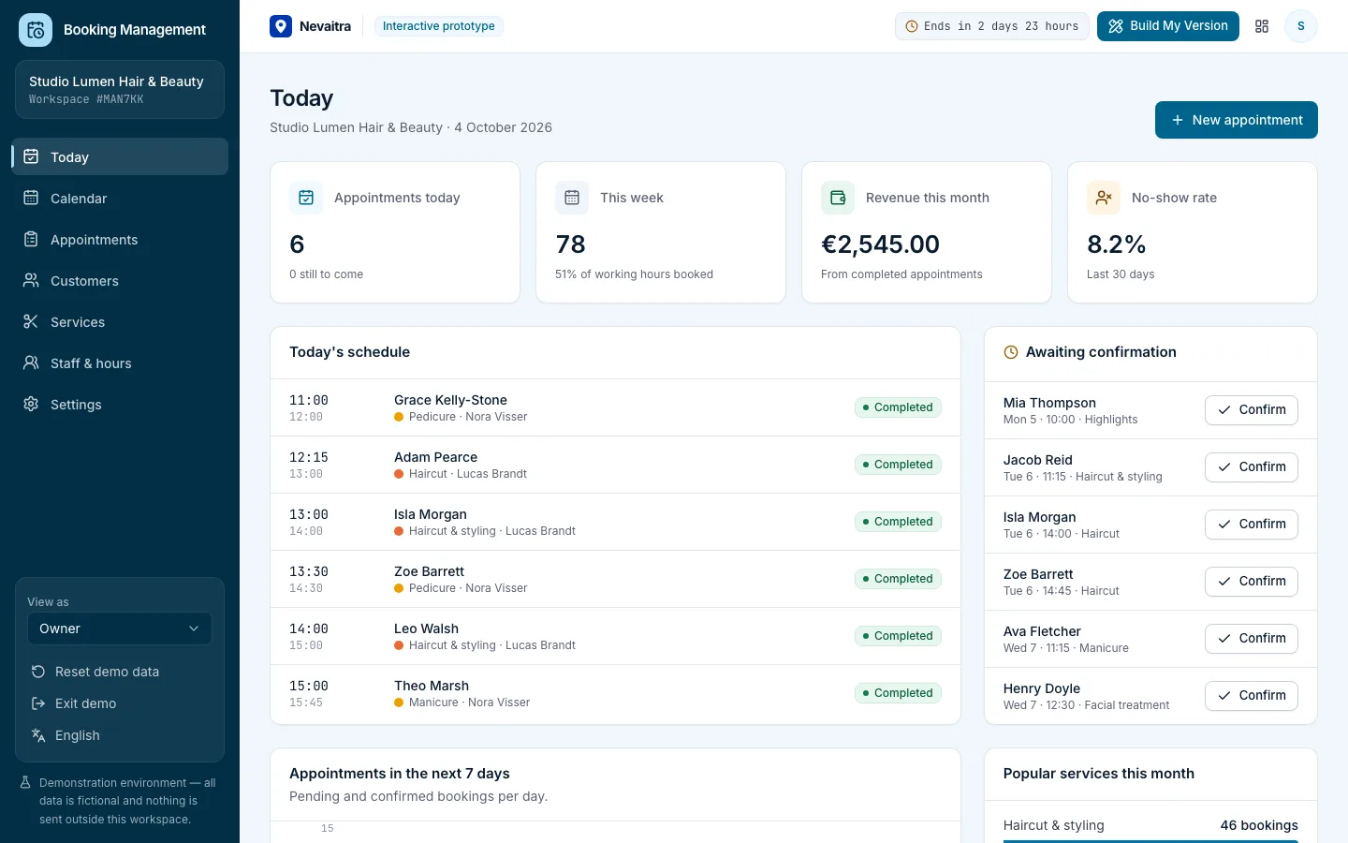Screen dimensions: 1348x843
Task: Open Zoe Barrett's 13:30 pedicure entry
Action: click(x=615, y=579)
